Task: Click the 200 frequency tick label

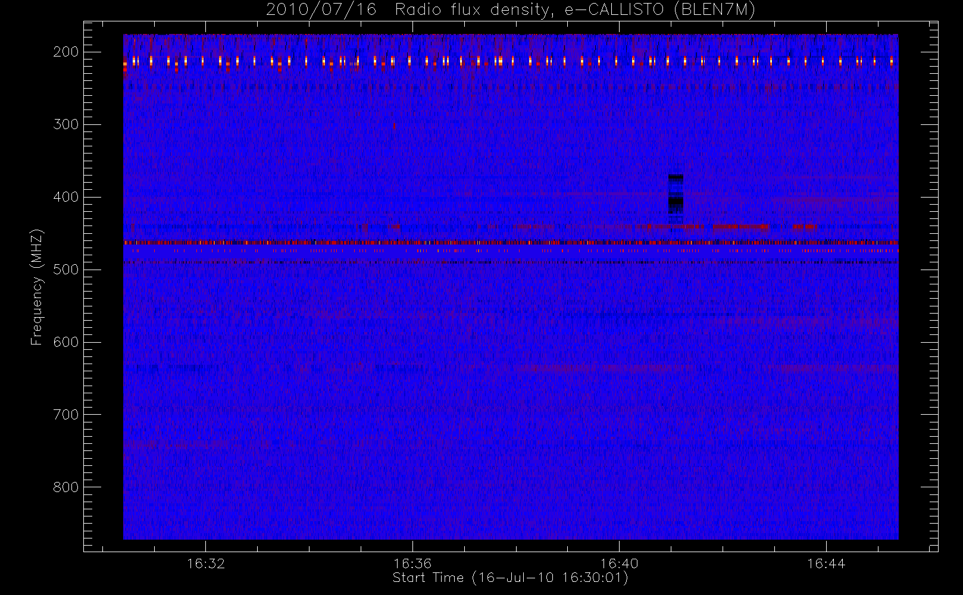Action: tap(66, 52)
